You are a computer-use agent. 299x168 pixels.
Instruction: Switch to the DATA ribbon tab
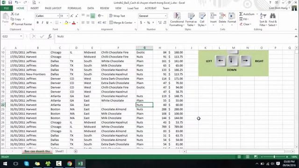pyautogui.click(x=91, y=8)
